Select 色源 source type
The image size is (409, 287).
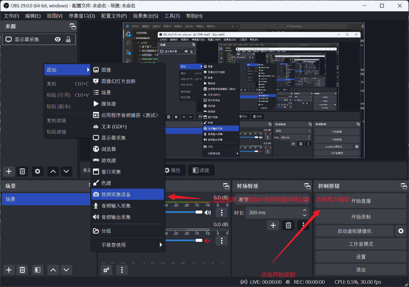[128, 183]
